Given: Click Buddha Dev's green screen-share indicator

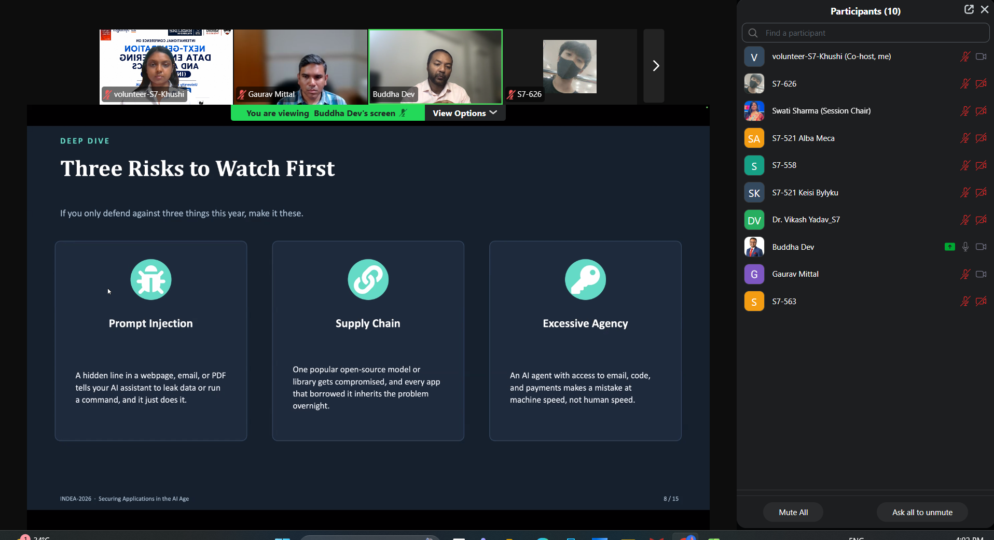Looking at the screenshot, I should click(x=949, y=247).
